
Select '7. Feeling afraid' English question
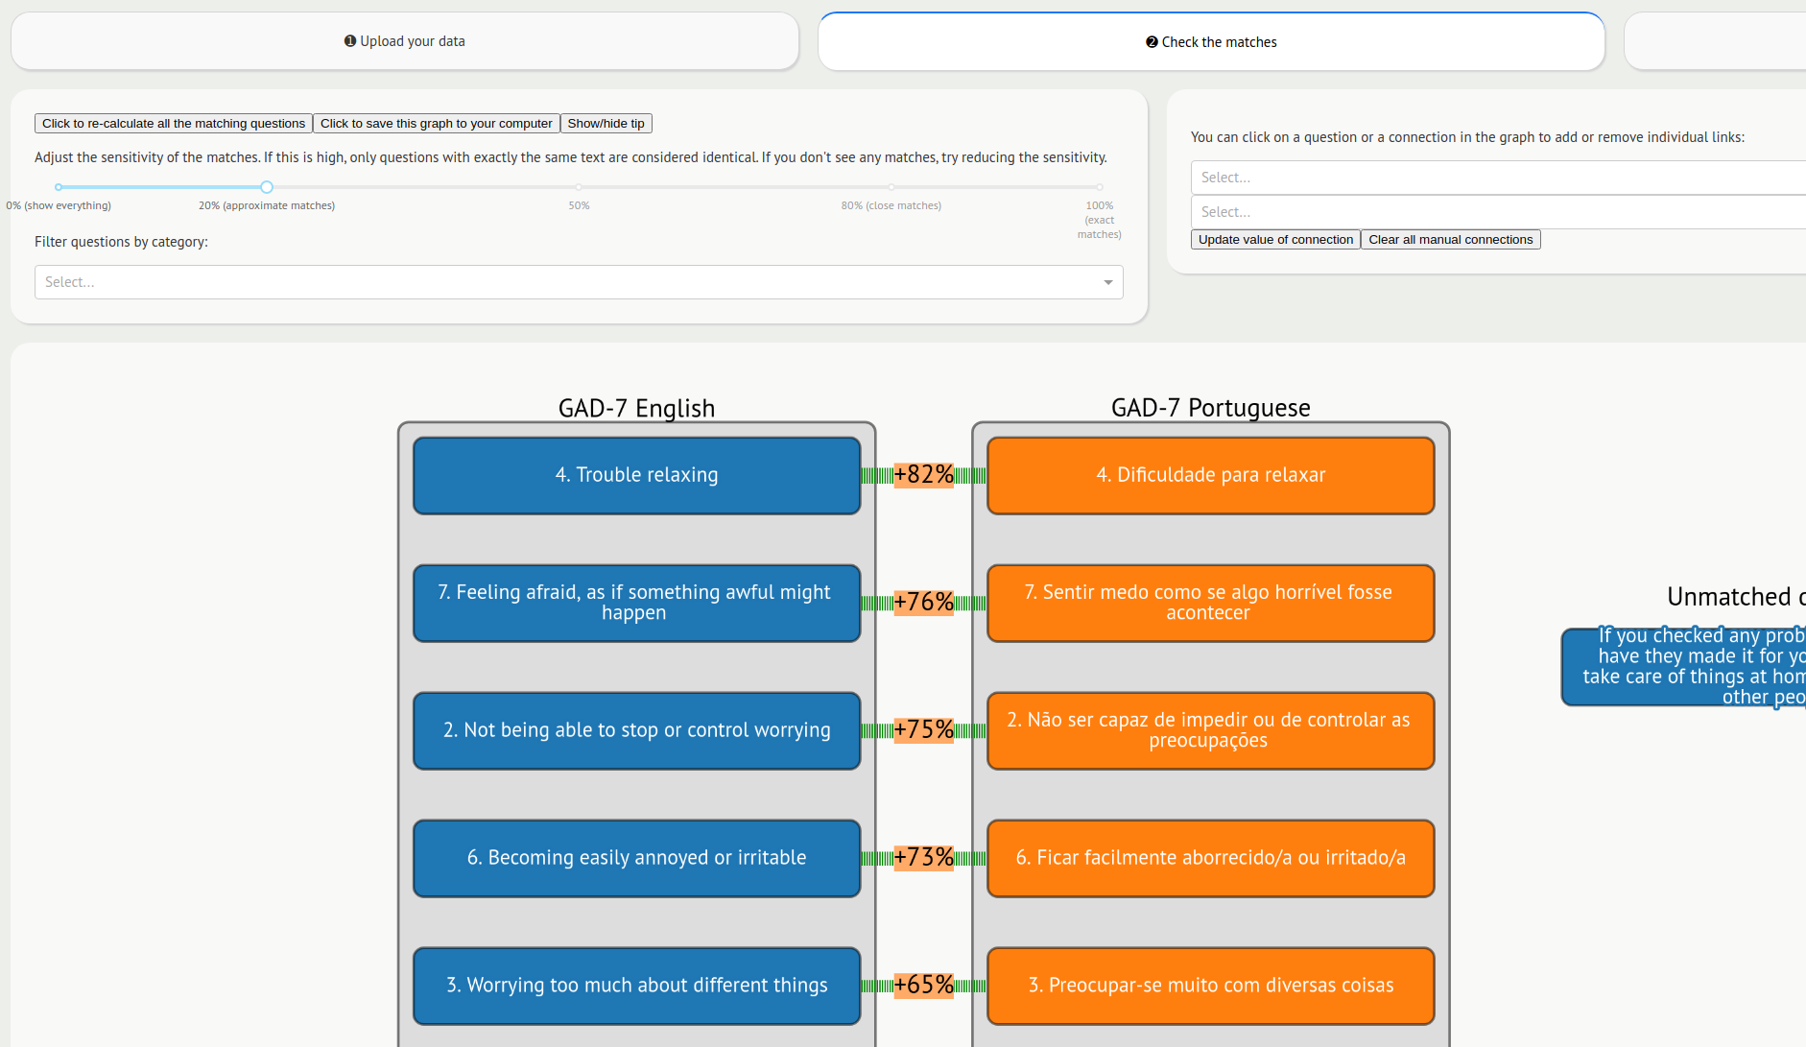[637, 604]
